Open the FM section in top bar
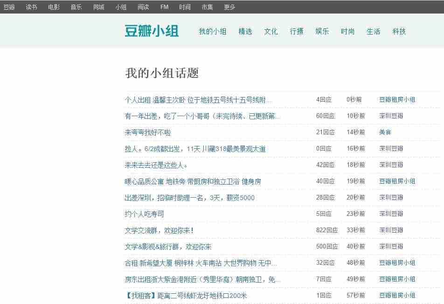Screen dimensions: 444x304 164,7
